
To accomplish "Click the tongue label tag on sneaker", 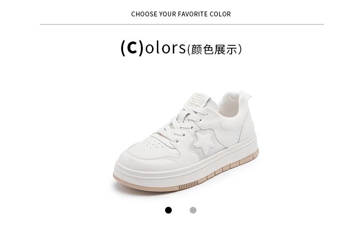I will tap(197, 100).
